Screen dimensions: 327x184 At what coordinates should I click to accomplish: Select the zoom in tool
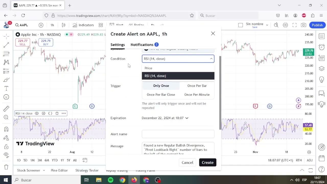(6, 117)
